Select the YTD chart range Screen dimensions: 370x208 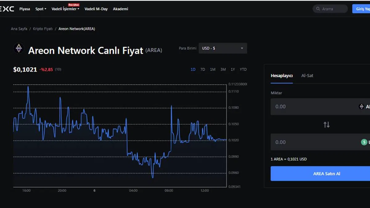tap(243, 69)
